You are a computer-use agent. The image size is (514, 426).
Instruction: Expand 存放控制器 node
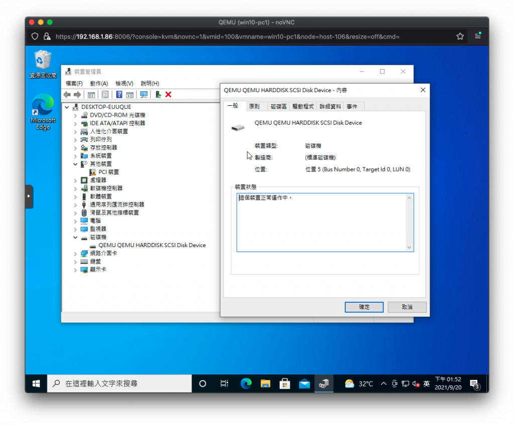point(75,148)
